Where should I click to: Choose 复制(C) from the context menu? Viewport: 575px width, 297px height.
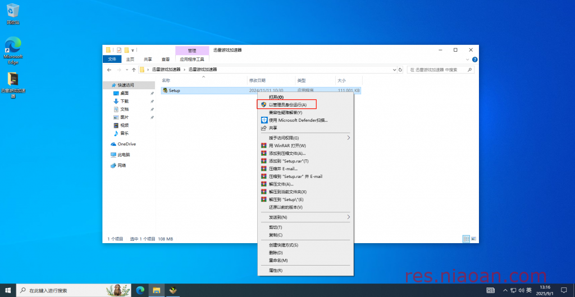(305, 235)
